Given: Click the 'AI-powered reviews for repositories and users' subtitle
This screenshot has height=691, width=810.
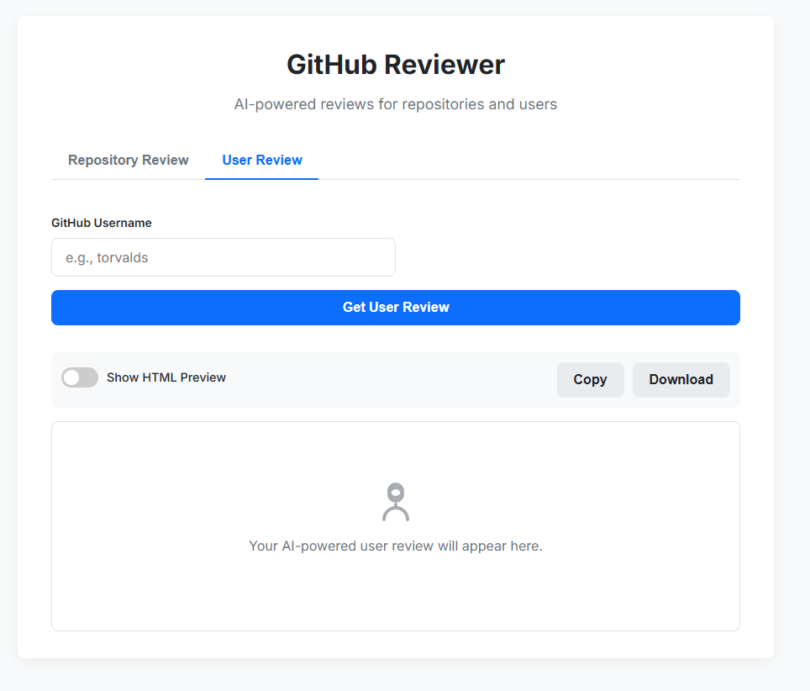Looking at the screenshot, I should [395, 104].
